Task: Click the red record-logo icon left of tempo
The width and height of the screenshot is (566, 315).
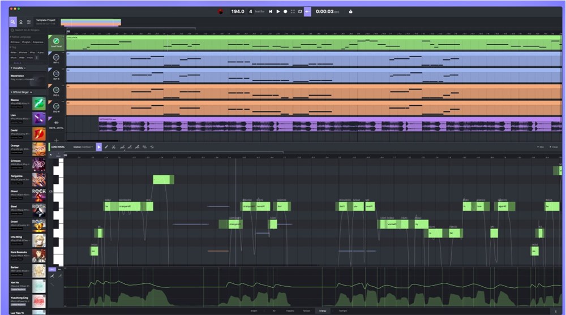Action: pos(221,11)
